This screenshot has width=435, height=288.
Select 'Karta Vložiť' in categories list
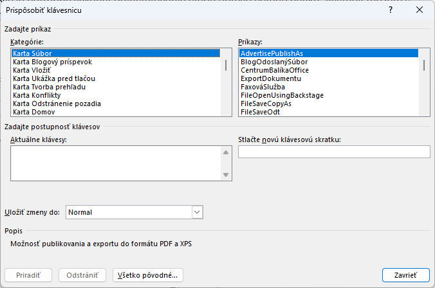(32, 70)
